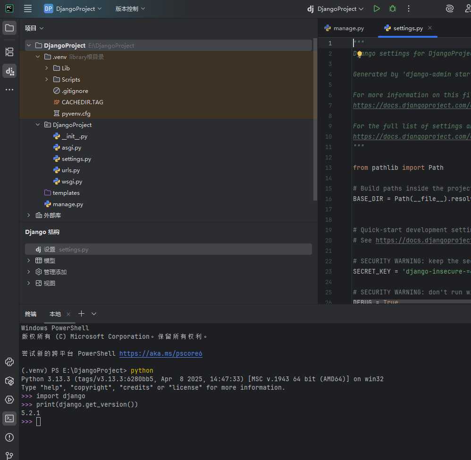Viewport: 471px width, 460px height.
Task: Expand the Lib folder
Action: pos(47,68)
